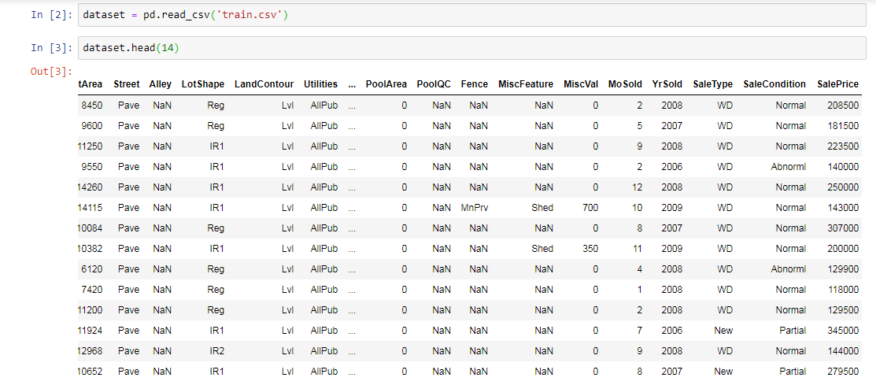Select the PoolQC column header
The width and height of the screenshot is (876, 385).
click(x=434, y=84)
